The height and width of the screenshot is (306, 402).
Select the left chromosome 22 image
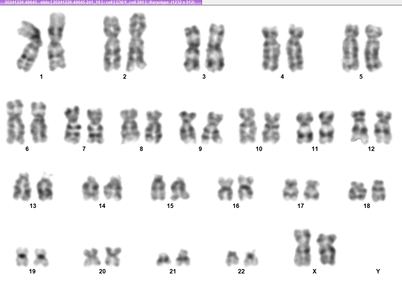(x=232, y=259)
